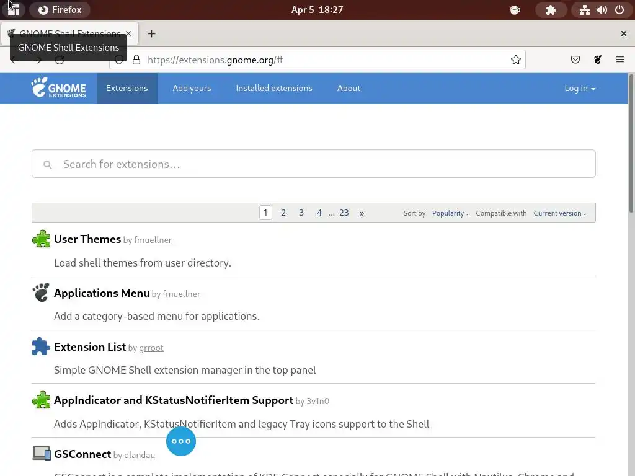Expand the Log in dropdown
Image resolution: width=635 pixels, height=476 pixels.
pos(580,88)
